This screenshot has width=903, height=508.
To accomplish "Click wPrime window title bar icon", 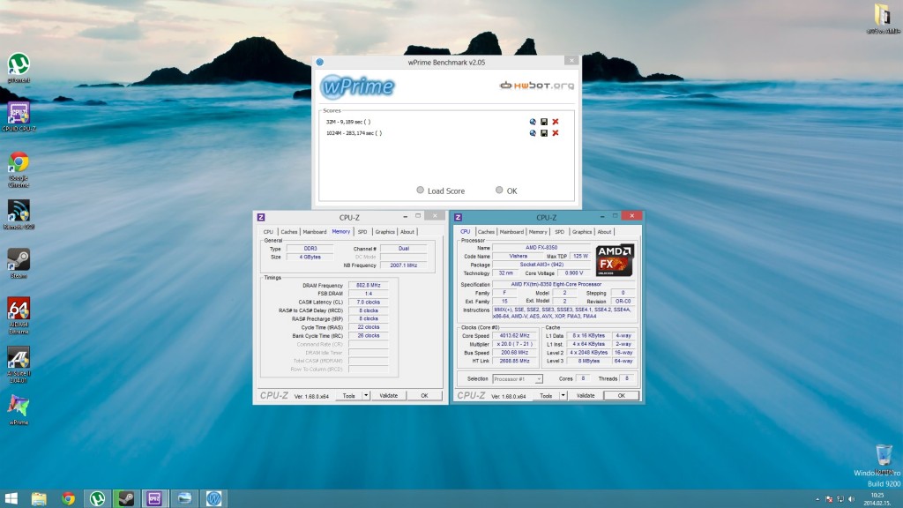I will [x=319, y=62].
